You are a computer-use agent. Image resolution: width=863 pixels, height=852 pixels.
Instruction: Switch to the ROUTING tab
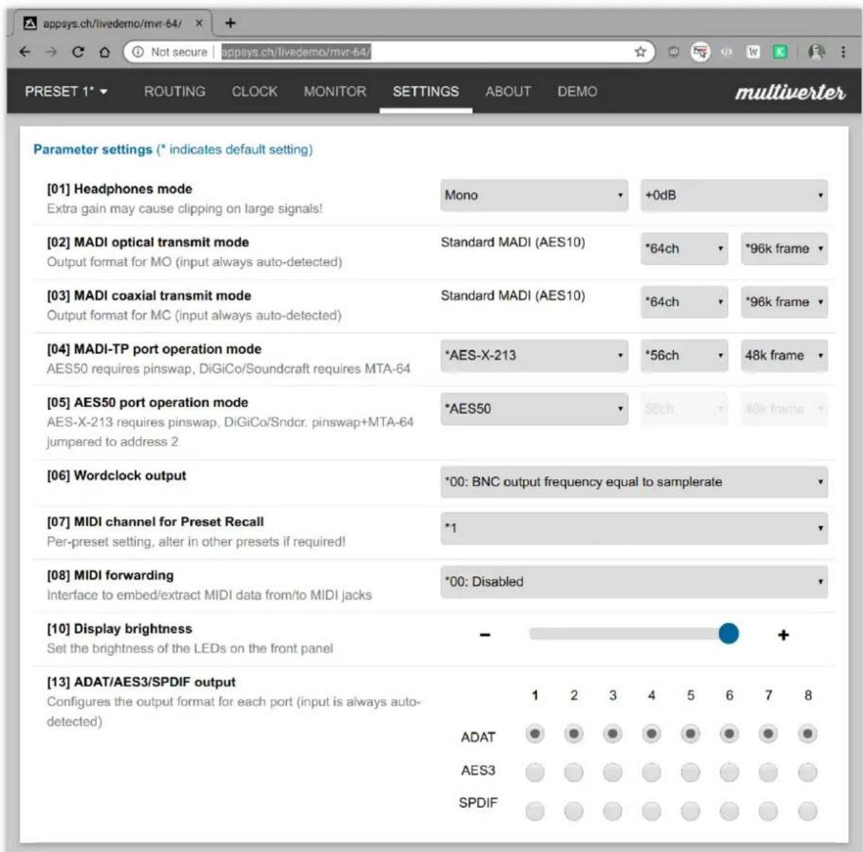175,91
